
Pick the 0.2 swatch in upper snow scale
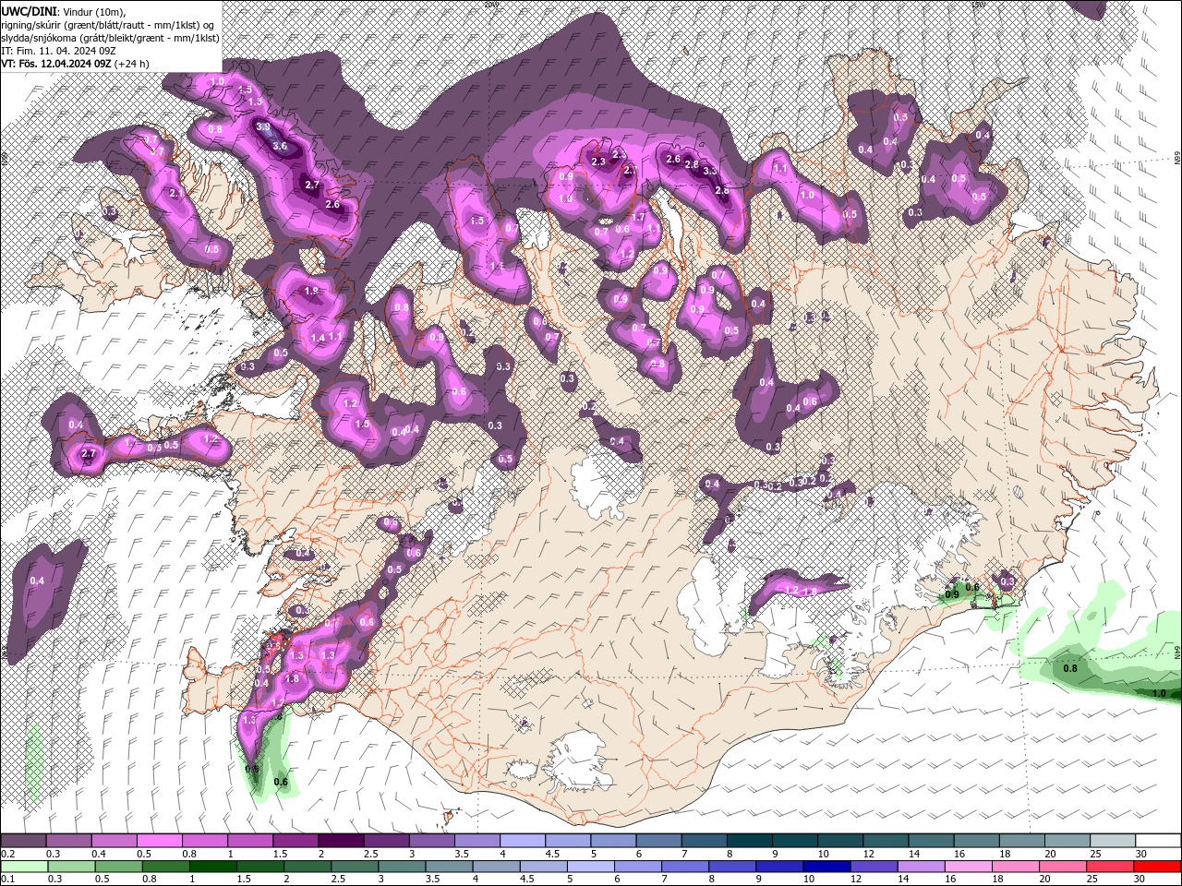pyautogui.click(x=23, y=841)
